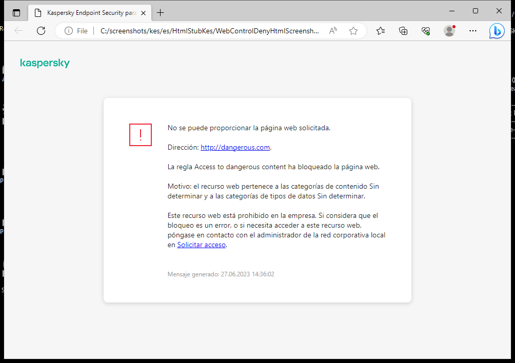
Task: Open the http://dangerous.com link
Action: 235,147
